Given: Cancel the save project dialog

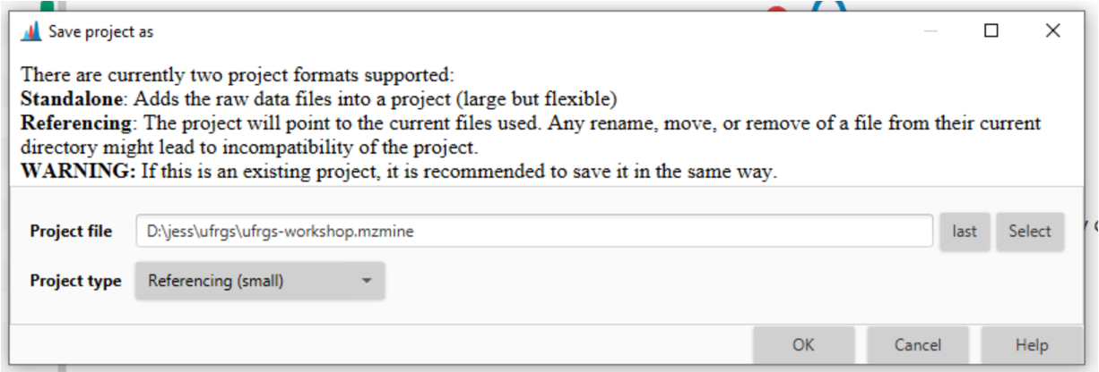Looking at the screenshot, I should coord(918,345).
